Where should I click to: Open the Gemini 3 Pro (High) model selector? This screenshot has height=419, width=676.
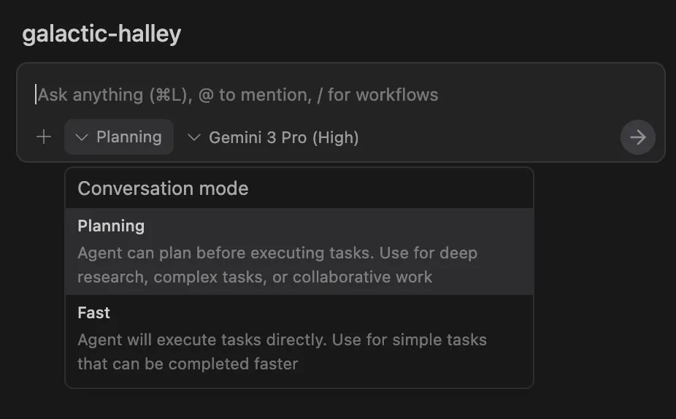pos(274,137)
